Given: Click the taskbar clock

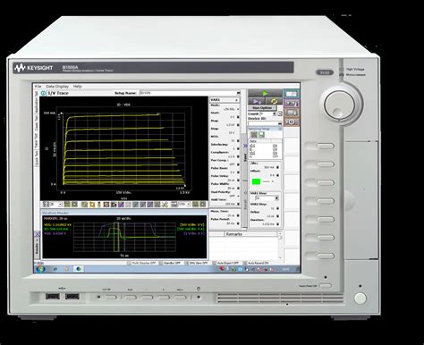Looking at the screenshot, I should click(285, 269).
